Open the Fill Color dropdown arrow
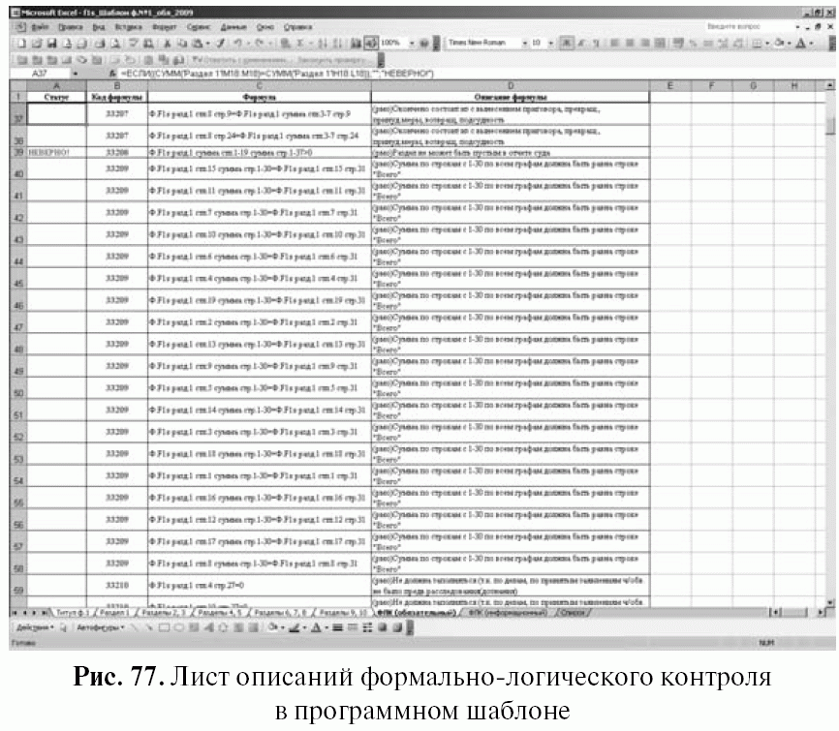The height and width of the screenshot is (731, 839). 790,44
